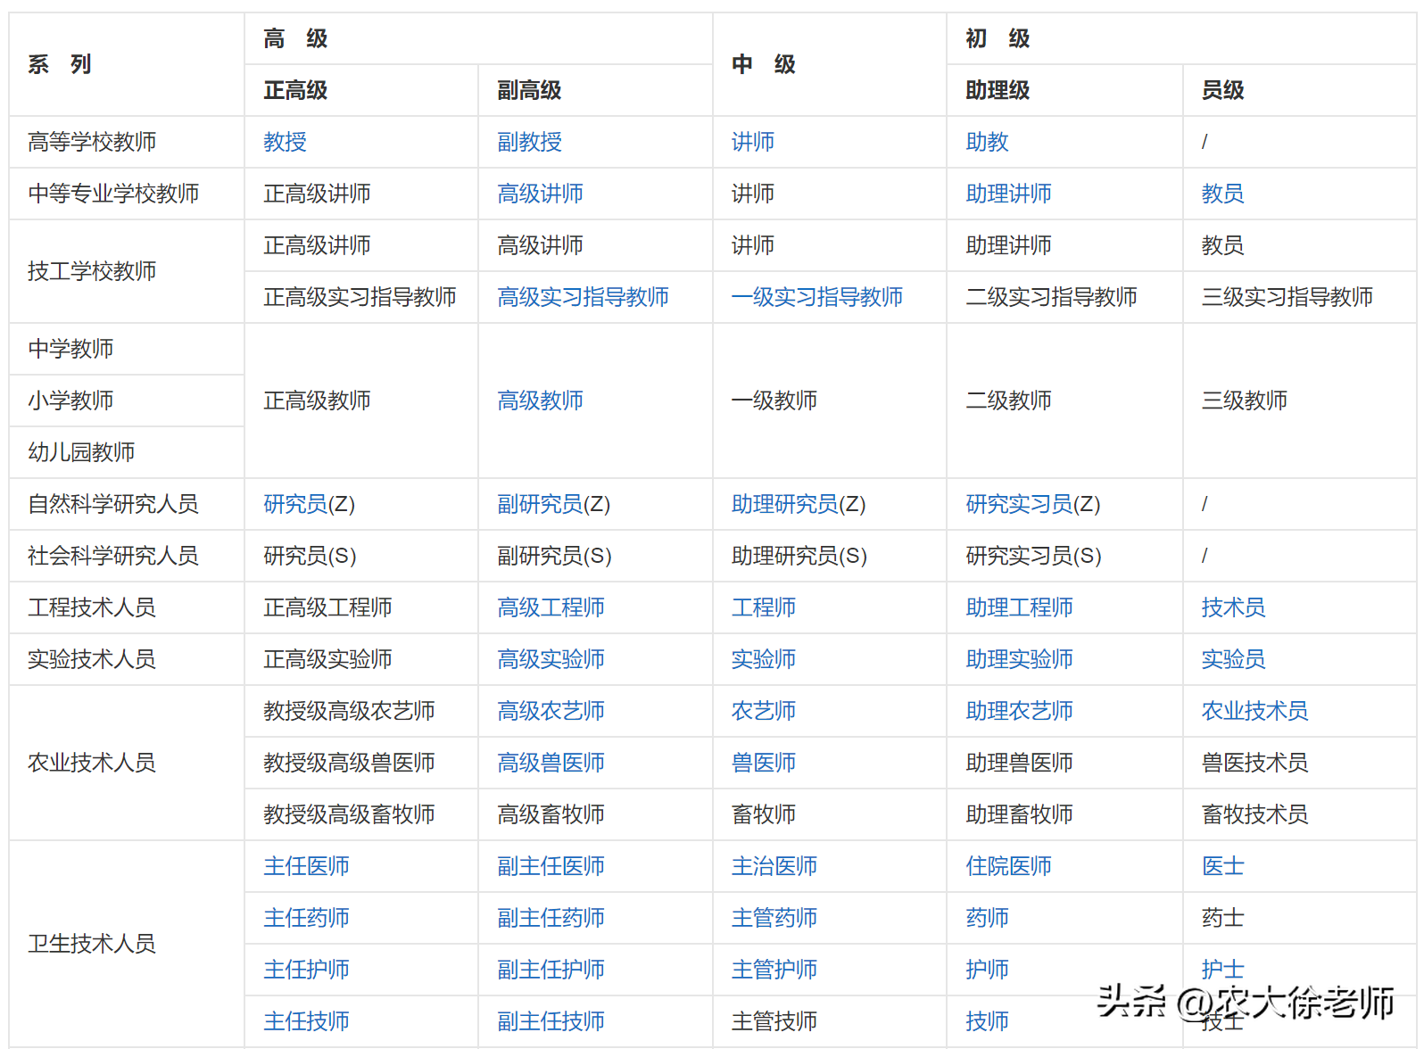Click the 教员 link in 中等专业学校教师 row
Screen dimensions: 1424x1049
[1222, 194]
